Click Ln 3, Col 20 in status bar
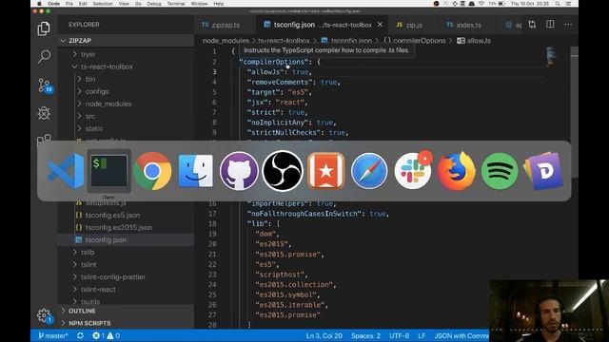 point(324,335)
